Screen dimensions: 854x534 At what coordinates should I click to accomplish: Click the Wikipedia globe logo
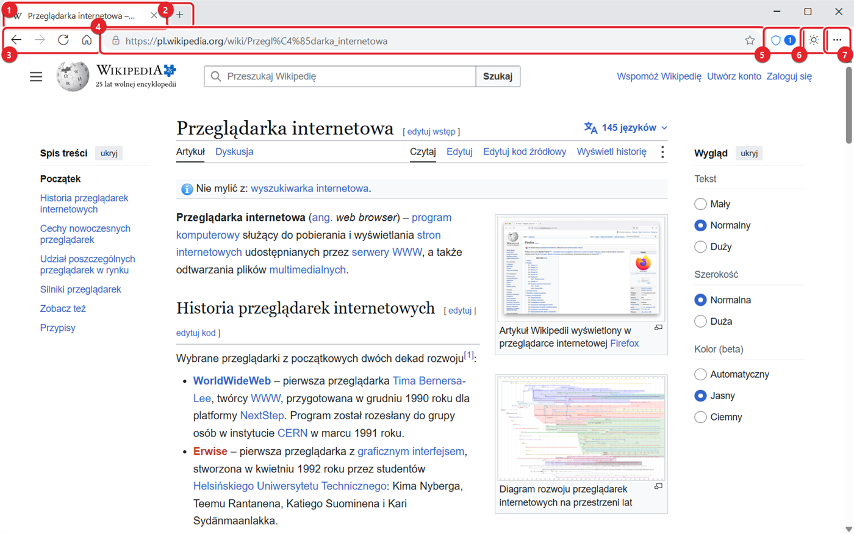pyautogui.click(x=73, y=76)
